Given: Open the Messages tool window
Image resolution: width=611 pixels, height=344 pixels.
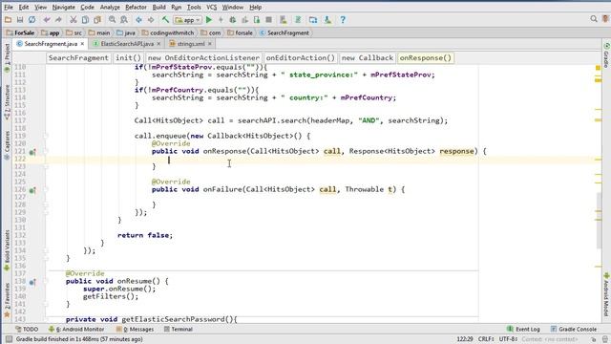Looking at the screenshot, I should (x=136, y=329).
